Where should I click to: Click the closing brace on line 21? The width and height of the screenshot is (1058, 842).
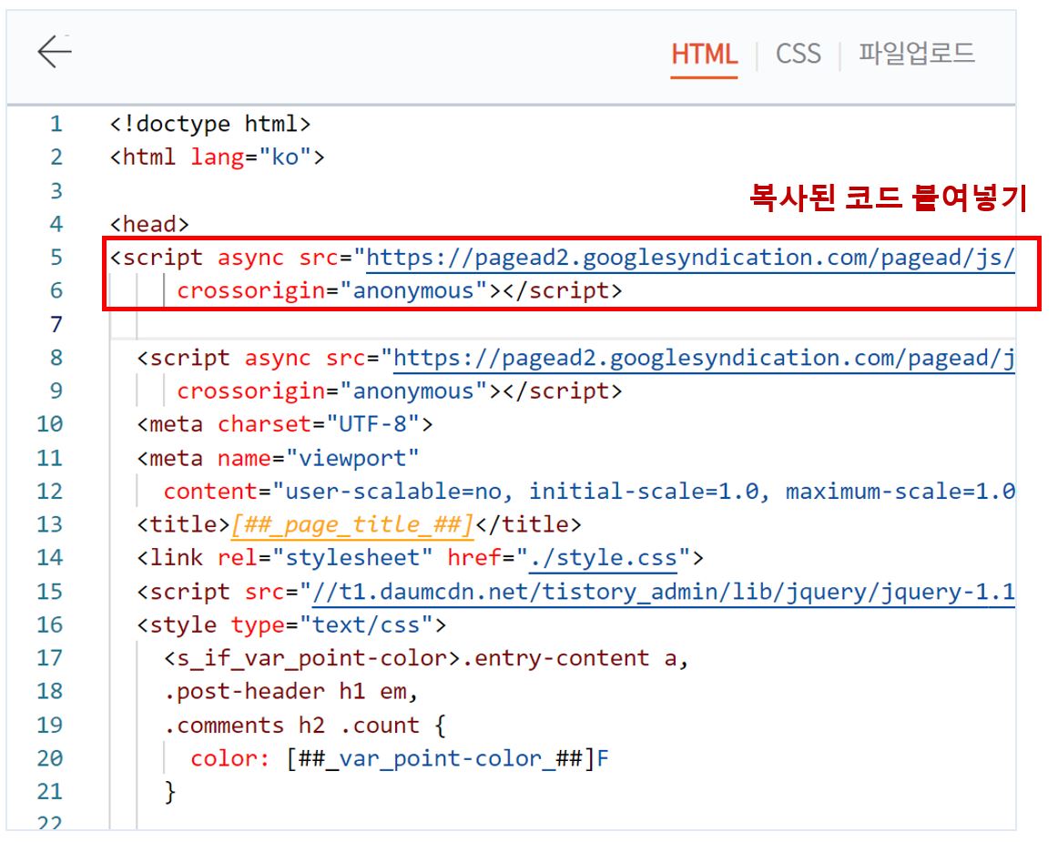(170, 792)
